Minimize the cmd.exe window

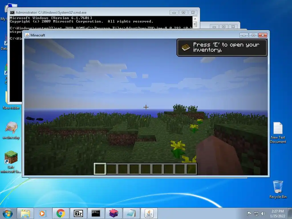[x=174, y=13]
